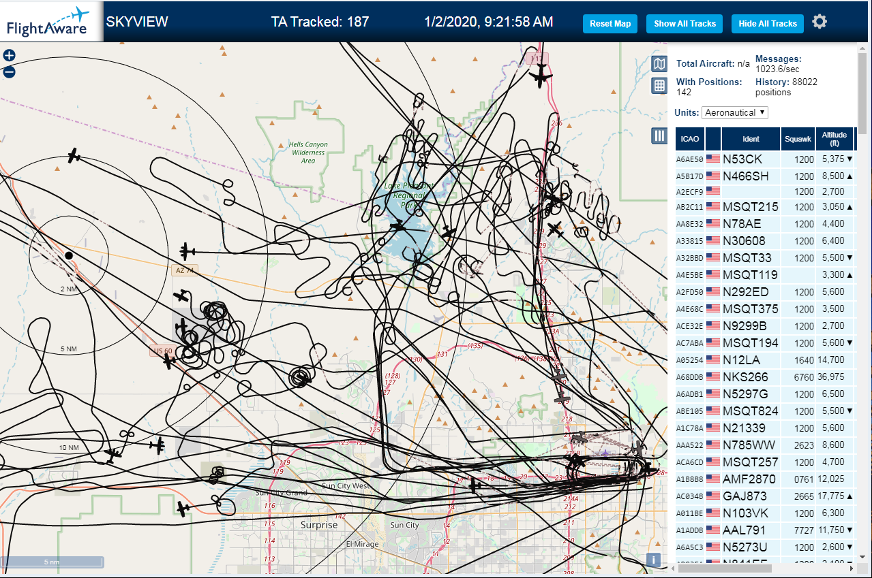Select the AAL791 aircraft row
The height and width of the screenshot is (578, 872).
tap(765, 530)
